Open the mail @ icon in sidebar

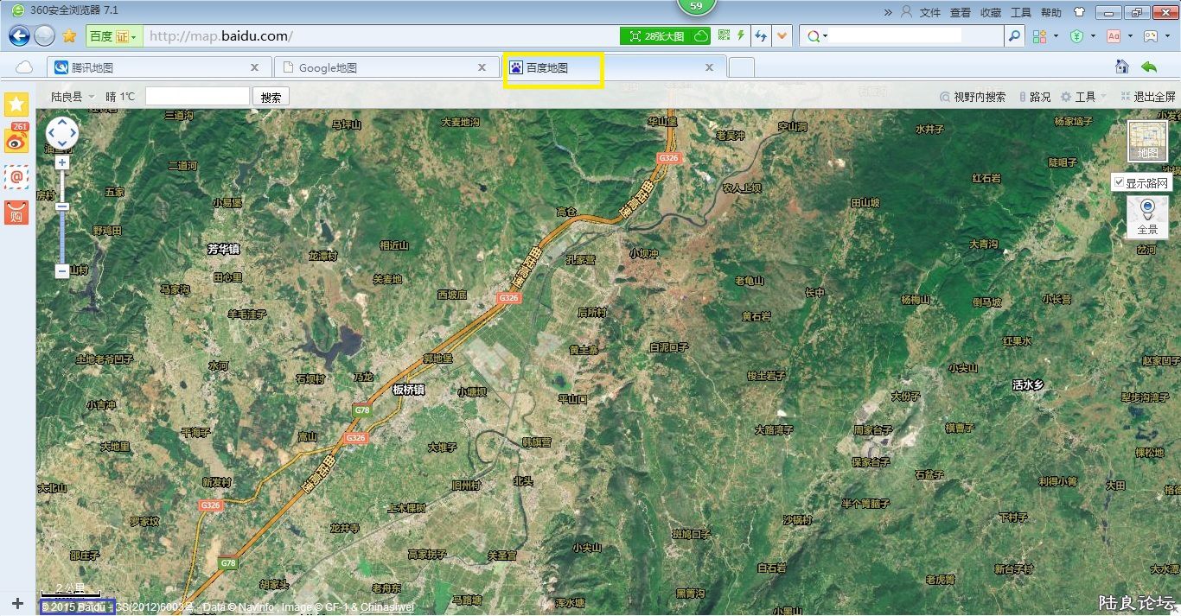[16, 176]
